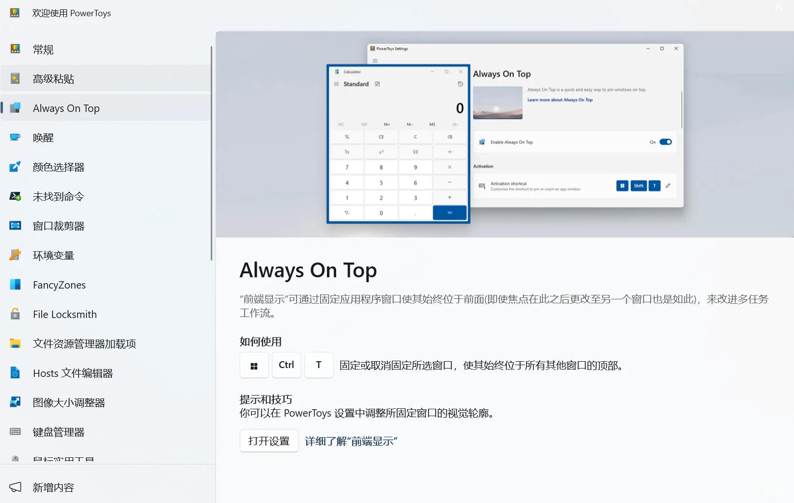Image resolution: width=794 pixels, height=503 pixels.
Task: Click the 欢迎使用 PowerToys window title
Action: (x=72, y=13)
